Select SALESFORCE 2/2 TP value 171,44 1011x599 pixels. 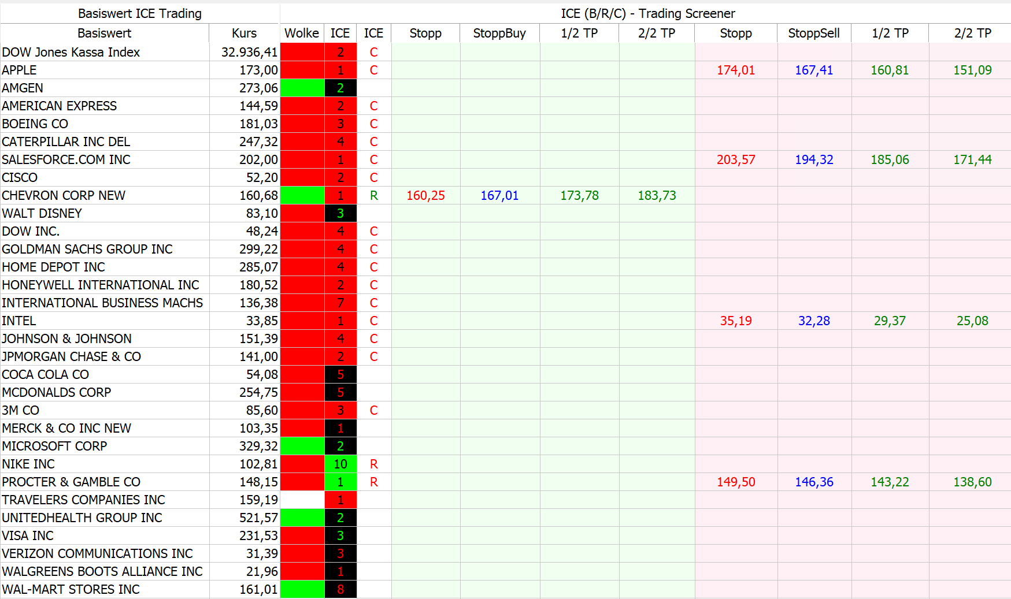(x=972, y=159)
